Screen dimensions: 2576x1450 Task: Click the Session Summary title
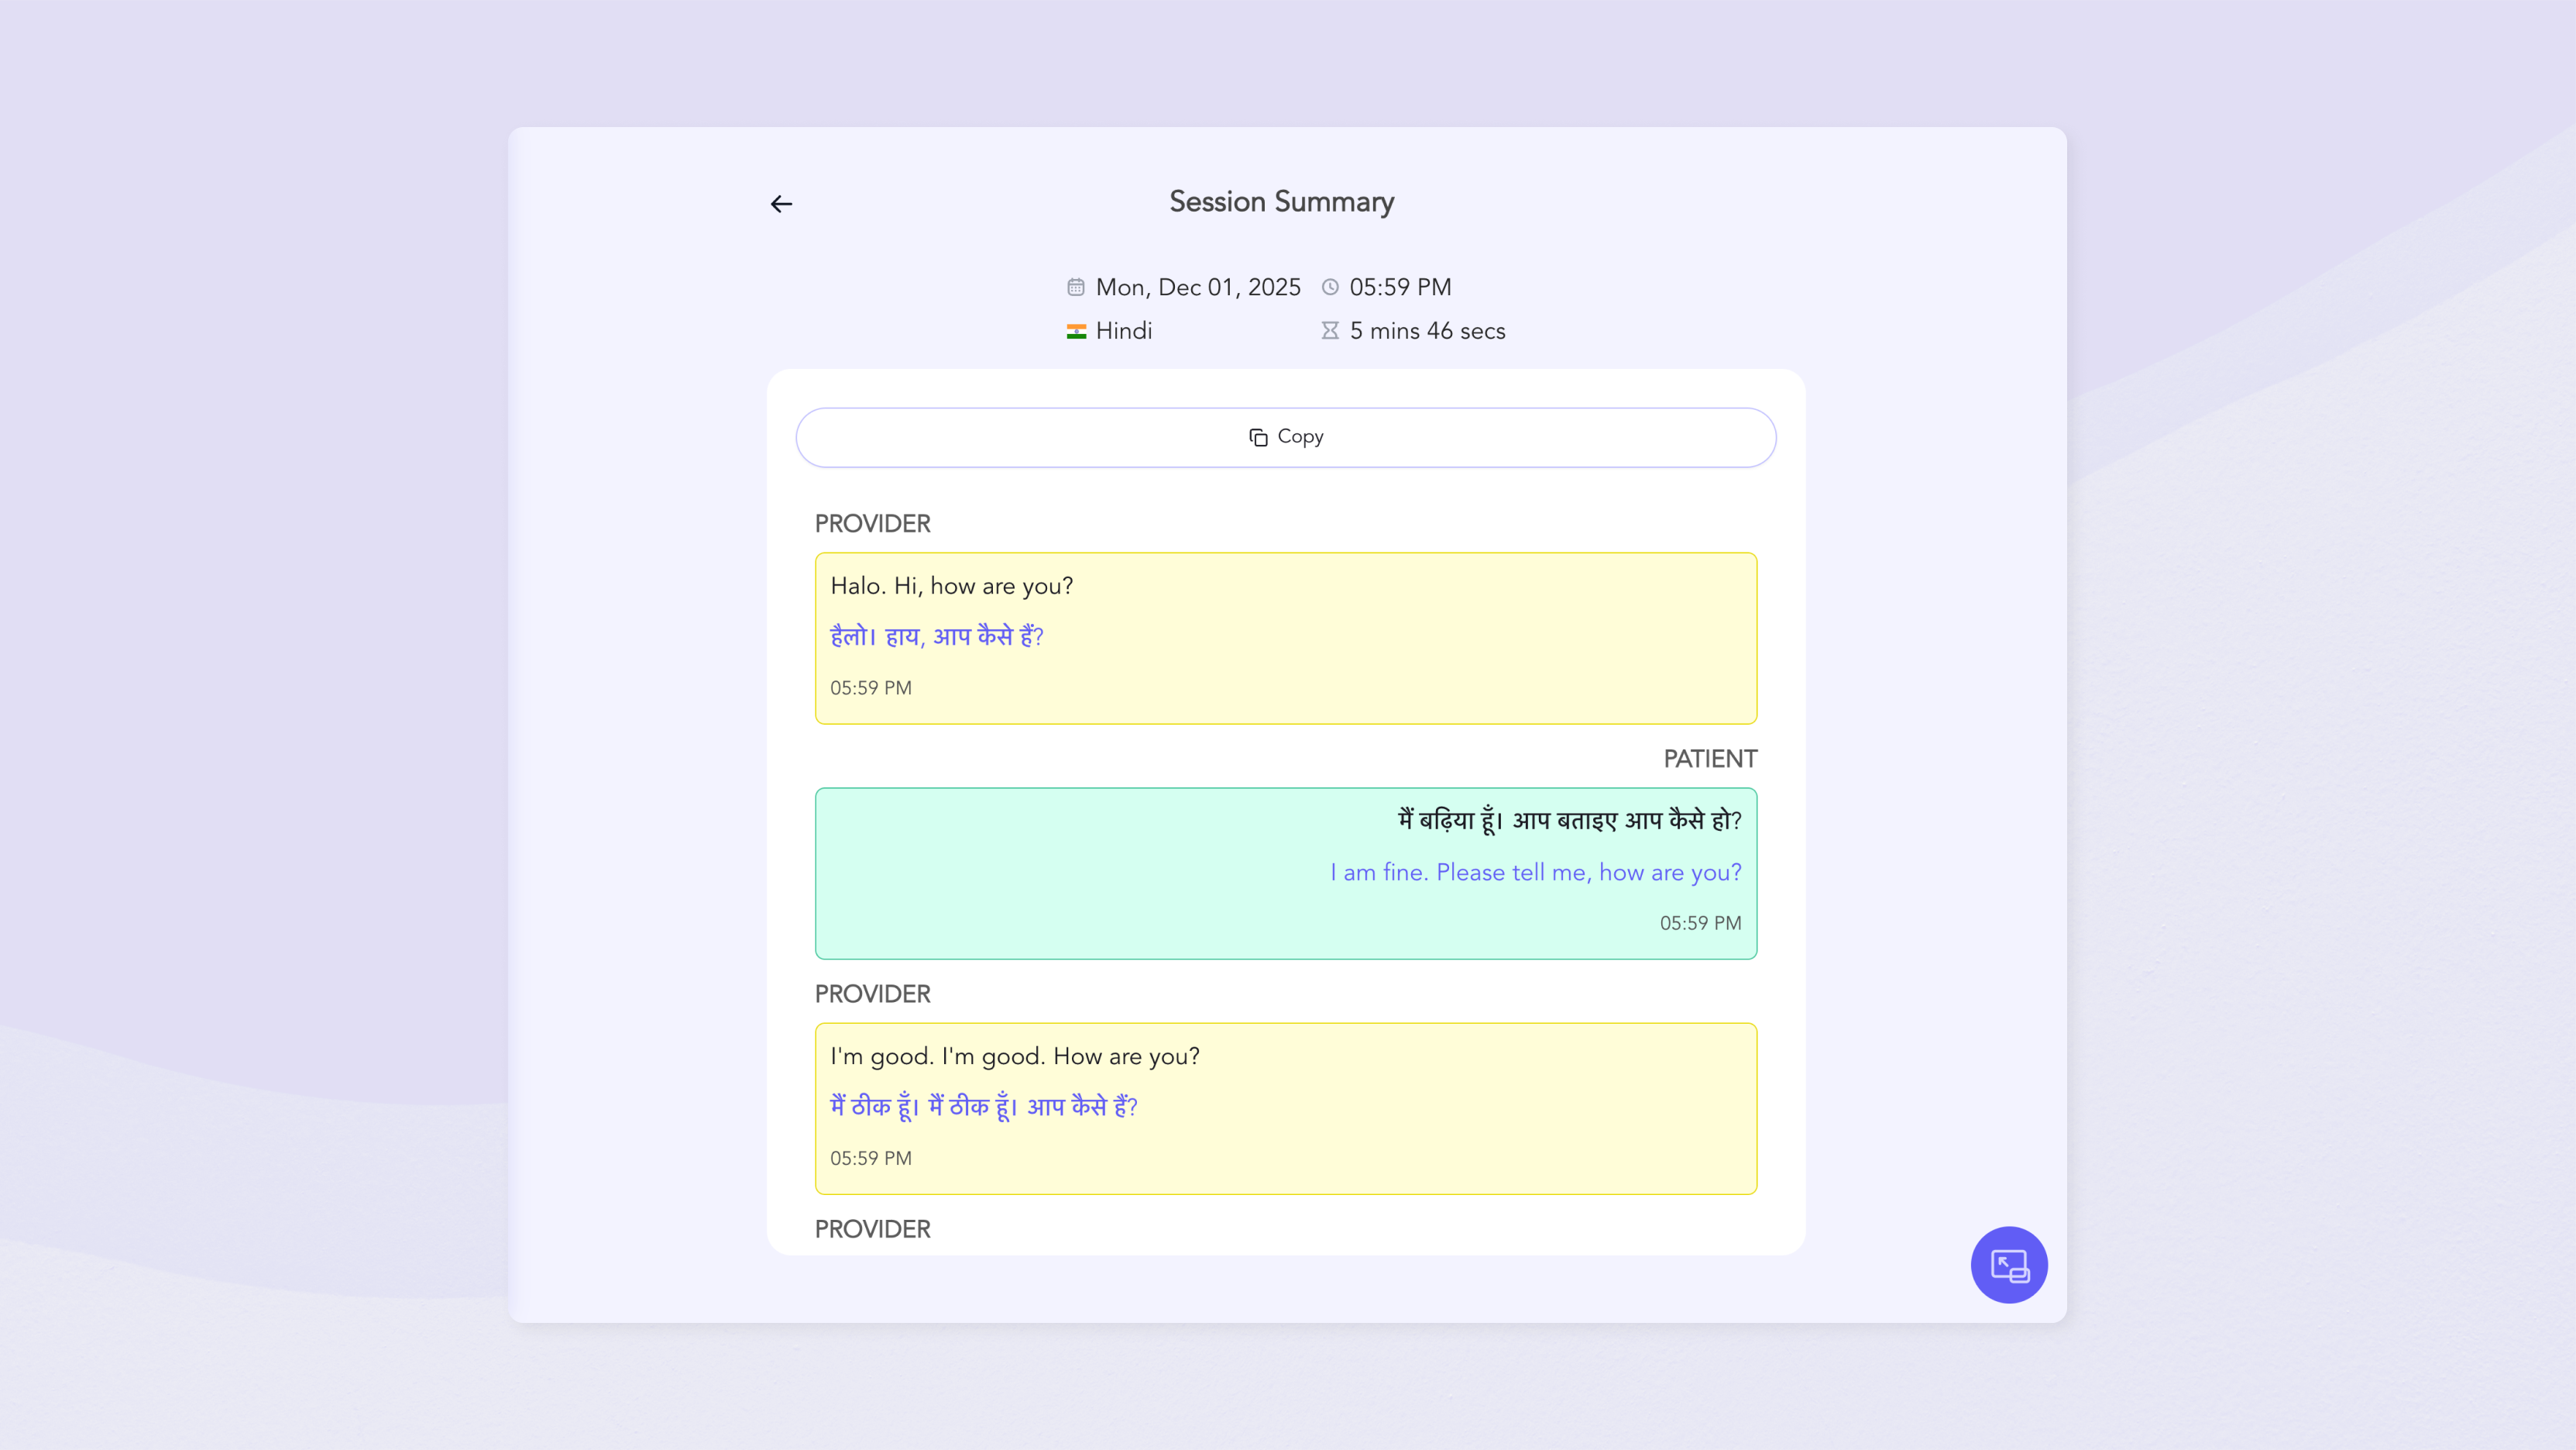pos(1281,202)
